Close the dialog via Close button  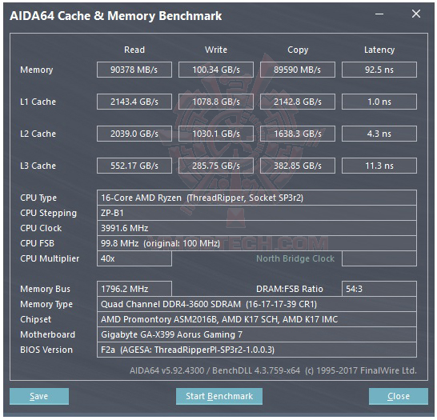(399, 396)
